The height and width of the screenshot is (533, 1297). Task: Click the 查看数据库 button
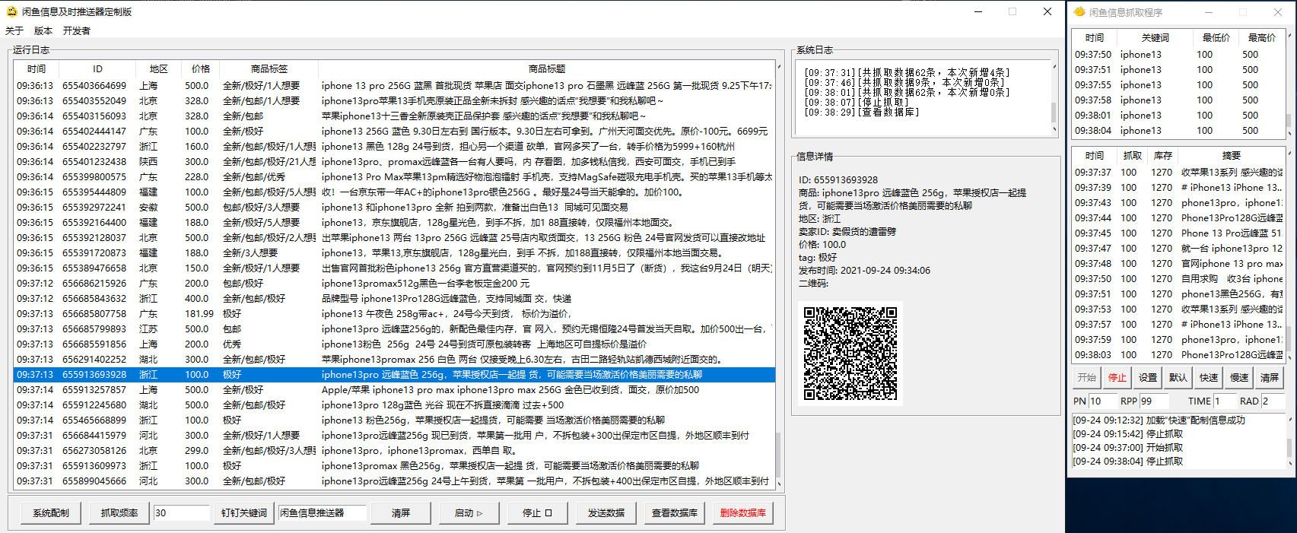[x=675, y=513]
